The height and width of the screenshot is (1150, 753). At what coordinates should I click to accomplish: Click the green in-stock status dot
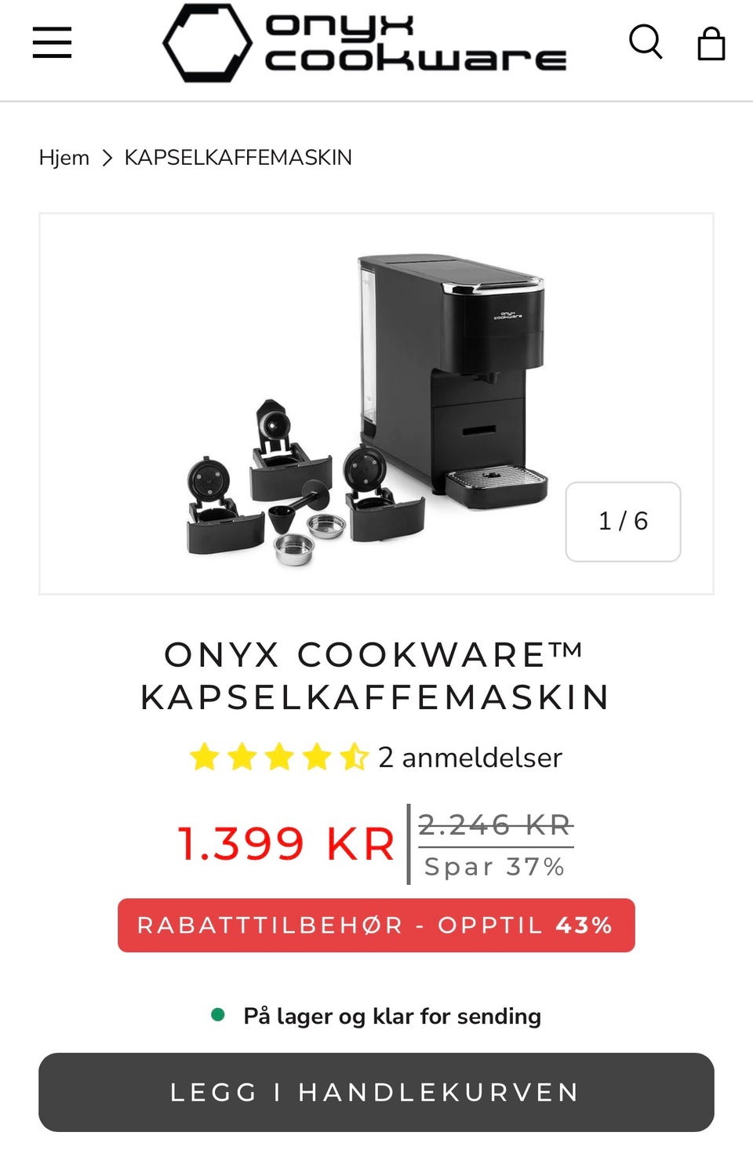[218, 1015]
